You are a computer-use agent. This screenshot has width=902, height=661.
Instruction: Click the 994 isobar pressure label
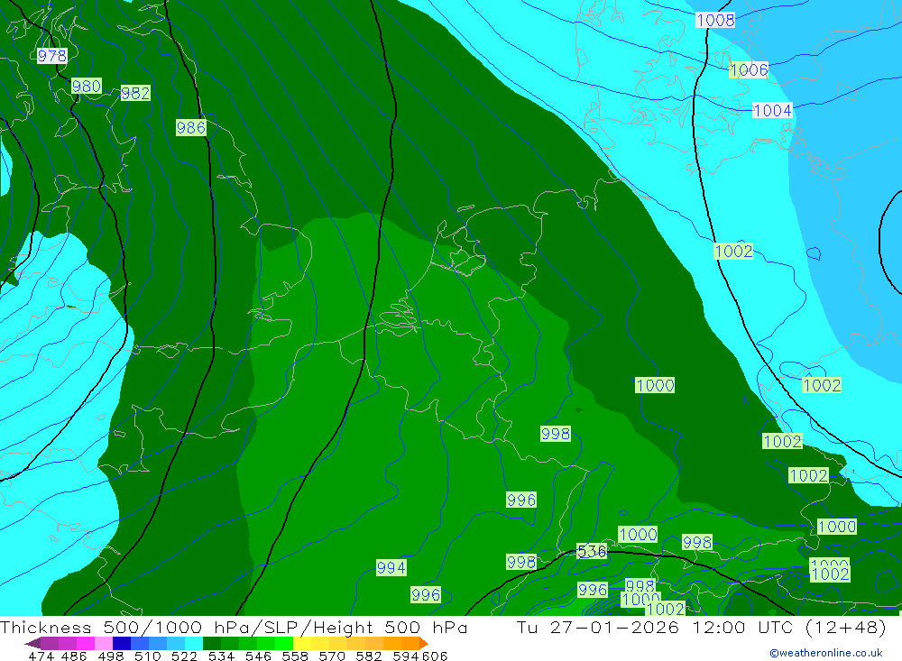point(391,568)
